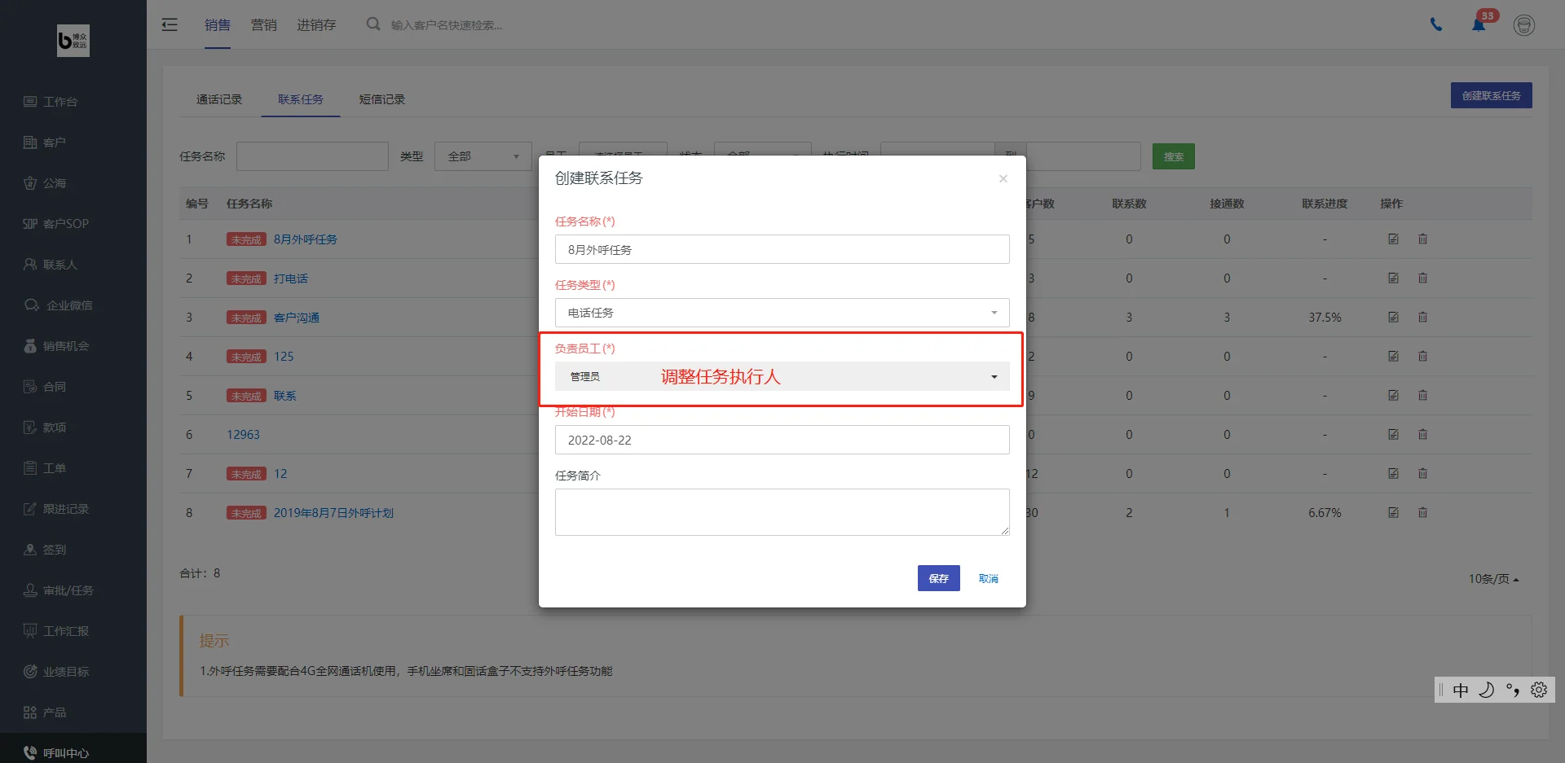Toggle the IME moon mode icon
Viewport: 1565px width, 763px height.
point(1487,690)
